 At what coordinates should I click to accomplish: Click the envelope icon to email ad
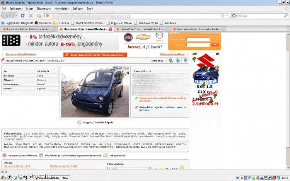[x=41, y=155]
